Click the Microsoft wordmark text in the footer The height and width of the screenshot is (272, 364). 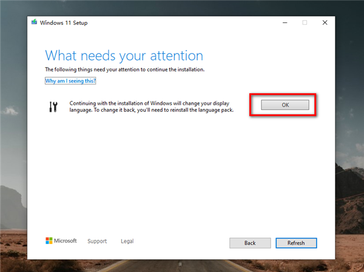66,241
